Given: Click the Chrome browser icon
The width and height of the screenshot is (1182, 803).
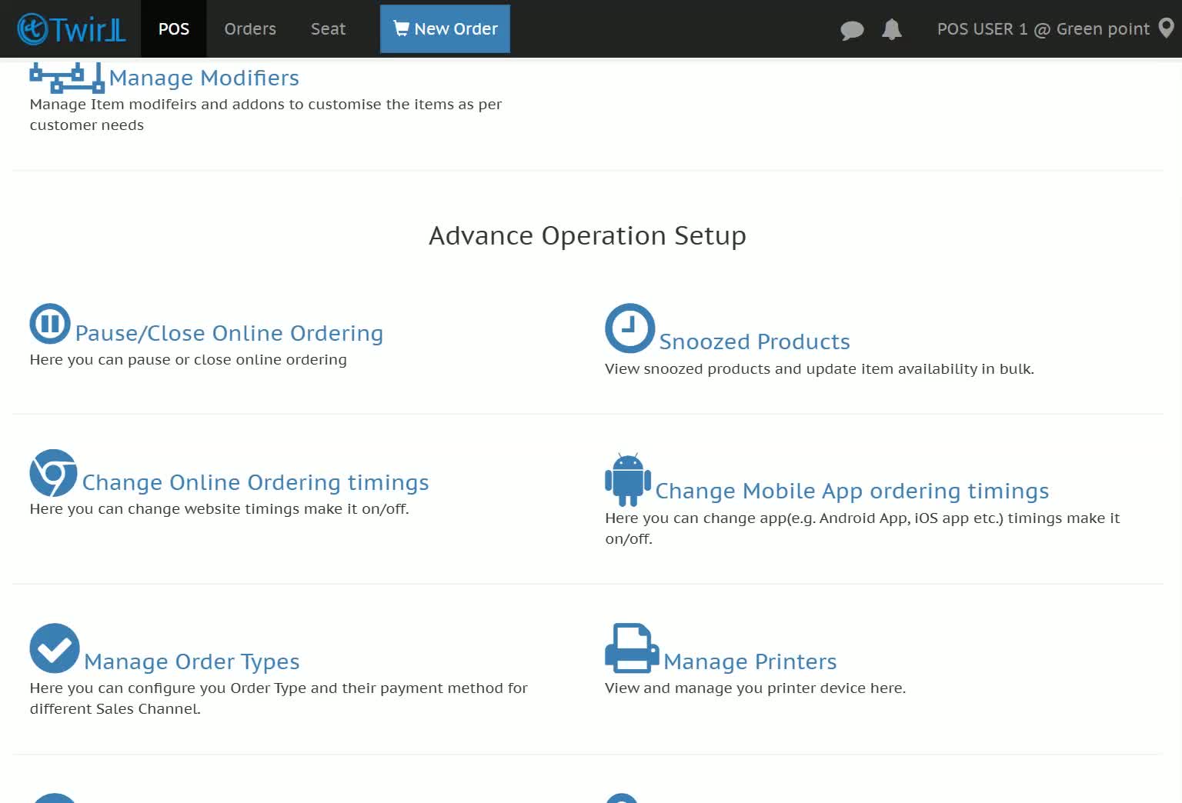Looking at the screenshot, I should pos(53,473).
